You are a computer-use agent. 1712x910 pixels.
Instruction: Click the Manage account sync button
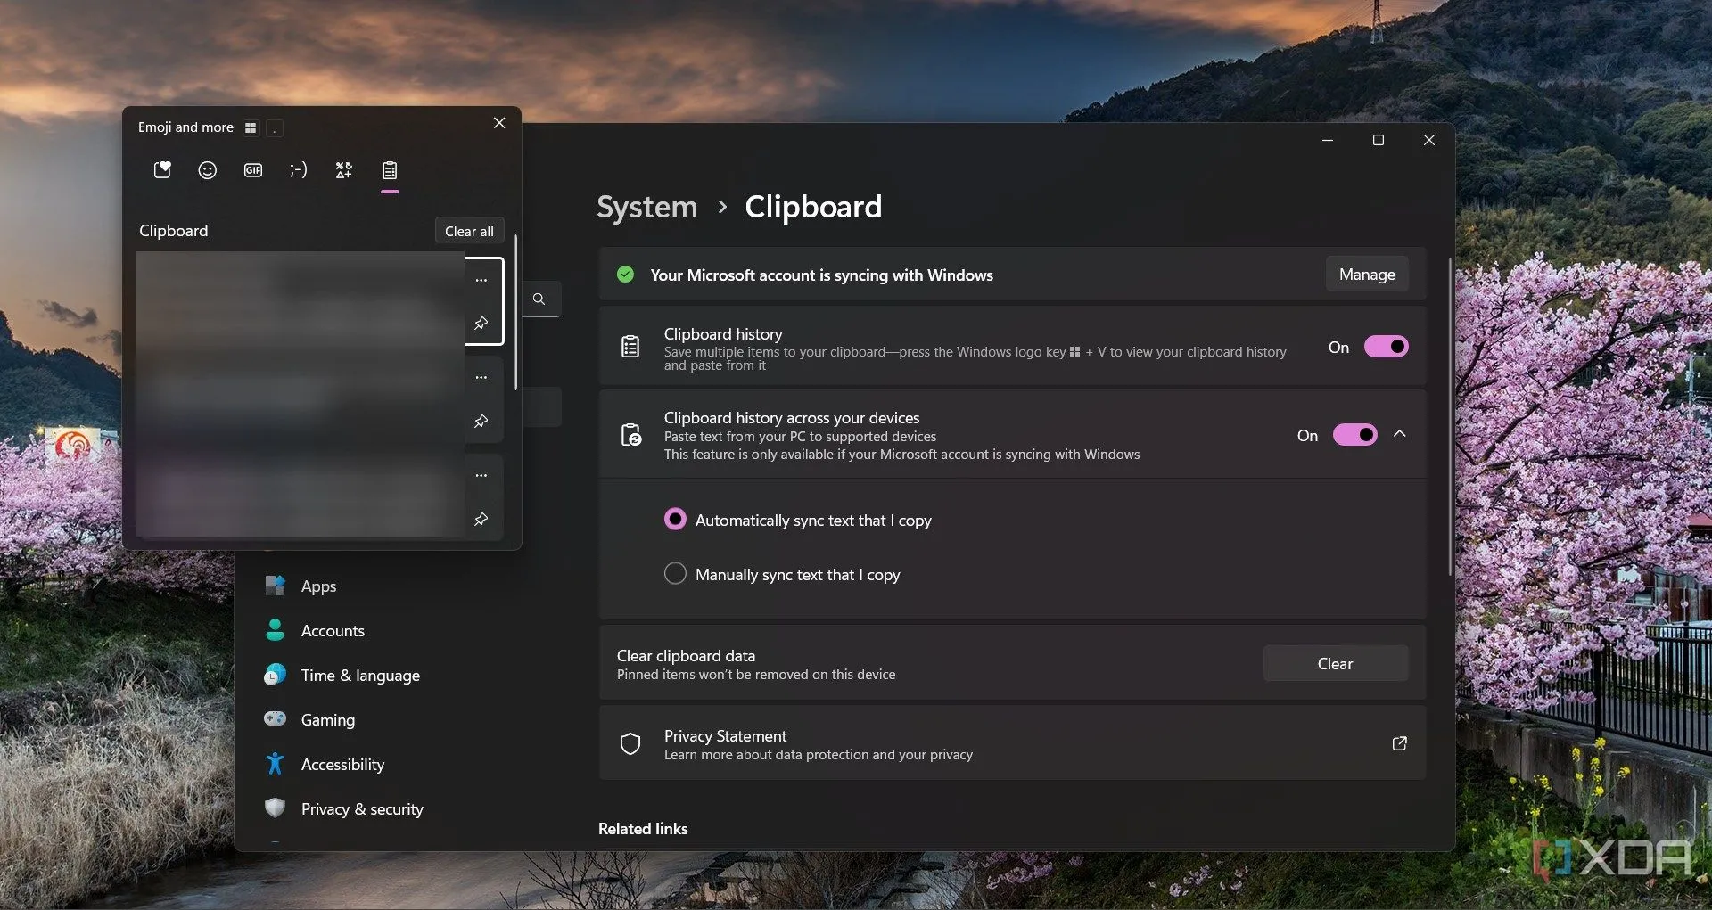click(1366, 275)
